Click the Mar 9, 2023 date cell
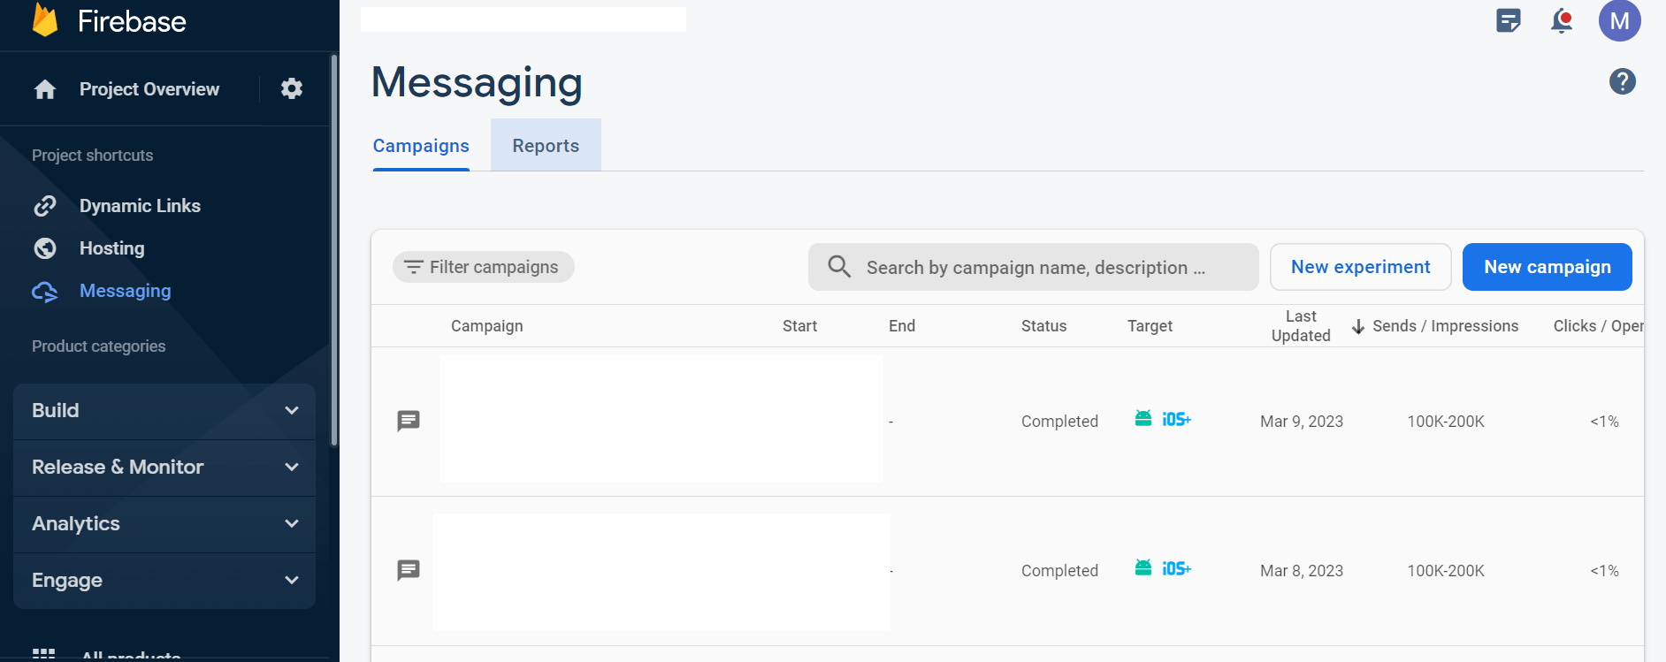The width and height of the screenshot is (1666, 662). click(x=1302, y=422)
